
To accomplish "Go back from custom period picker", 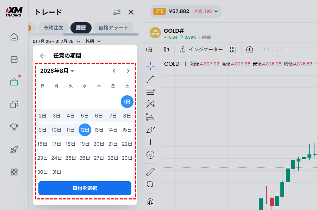I will [43, 56].
